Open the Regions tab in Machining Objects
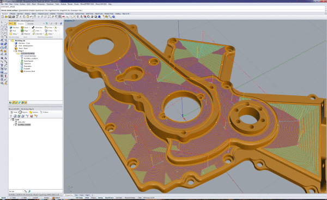 (23, 112)
